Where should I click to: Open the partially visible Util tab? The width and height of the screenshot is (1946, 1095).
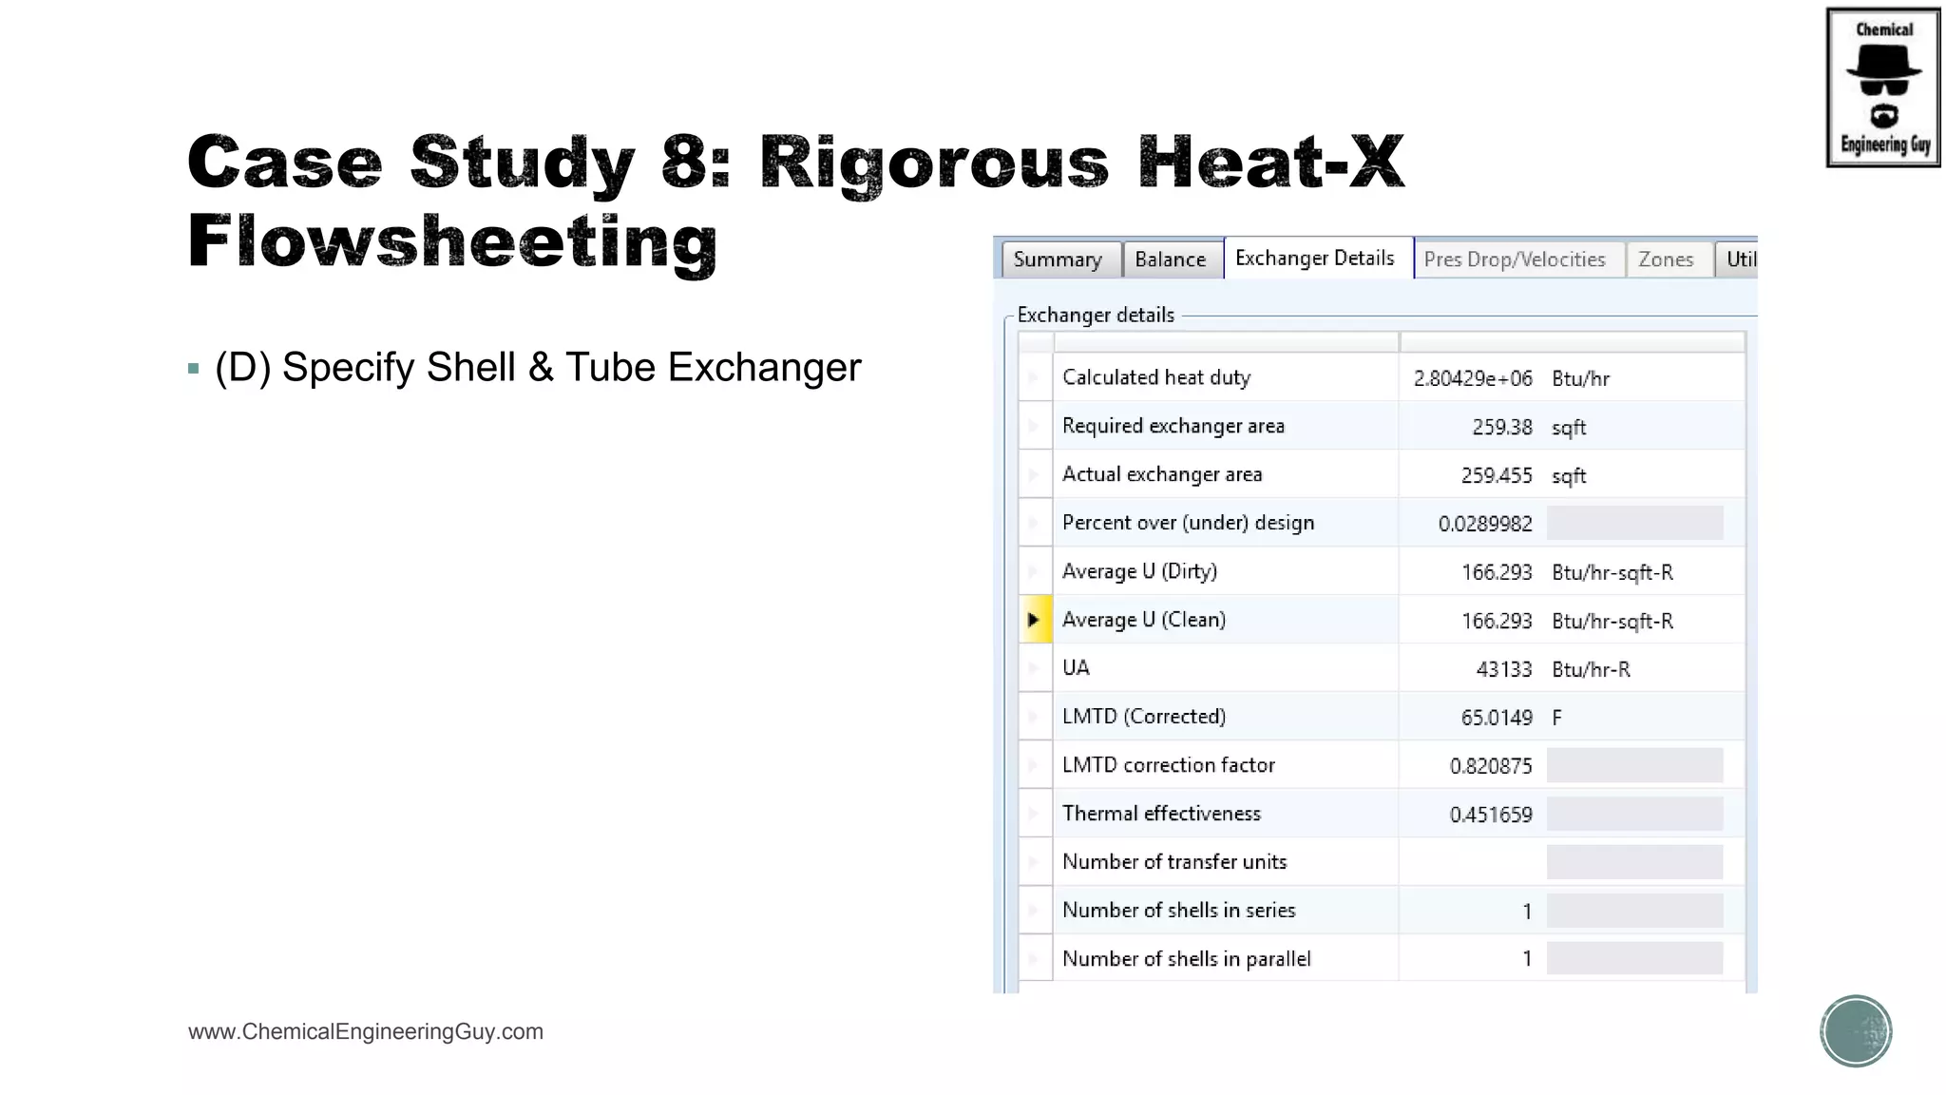[x=1739, y=259]
